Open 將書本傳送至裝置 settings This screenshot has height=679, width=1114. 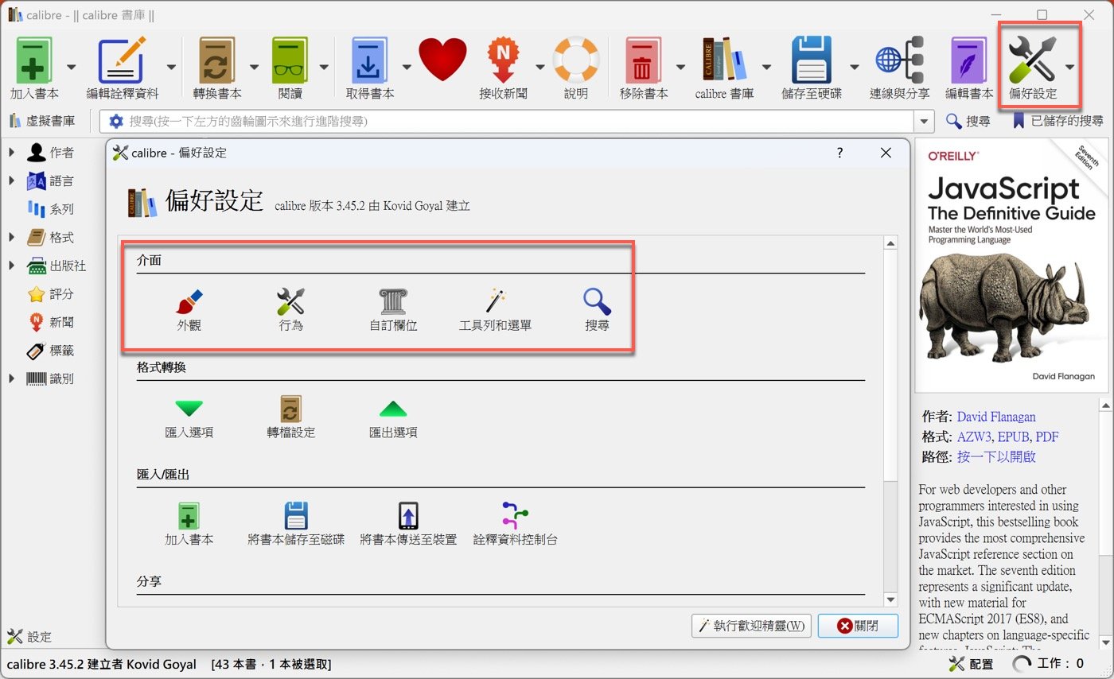pyautogui.click(x=408, y=524)
